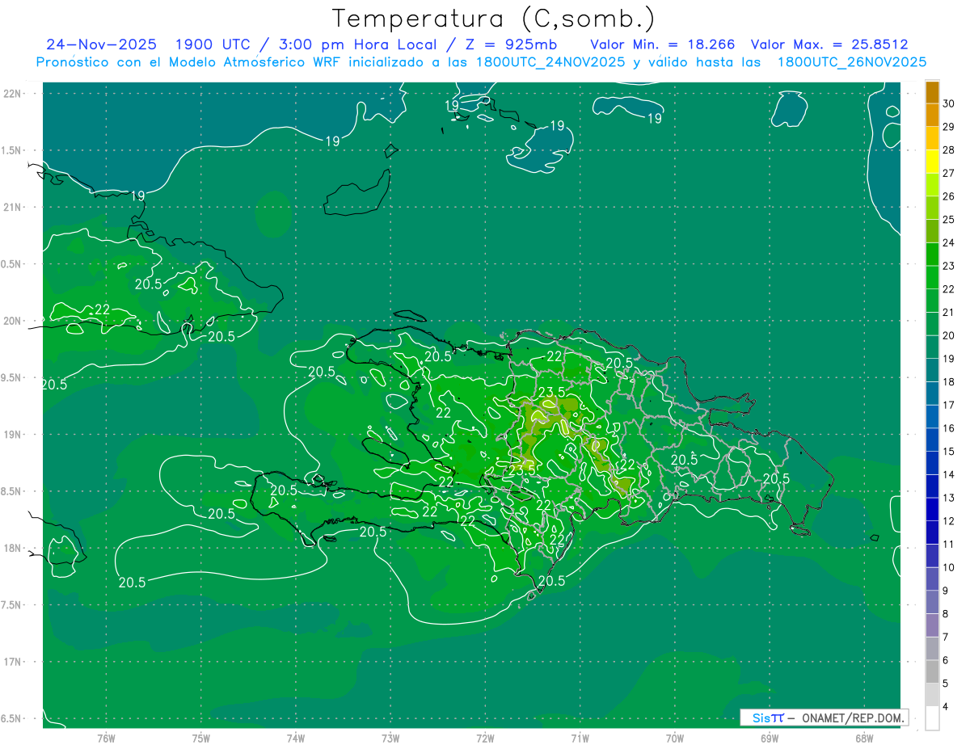Click the 30 label on the color scale

[949, 103]
